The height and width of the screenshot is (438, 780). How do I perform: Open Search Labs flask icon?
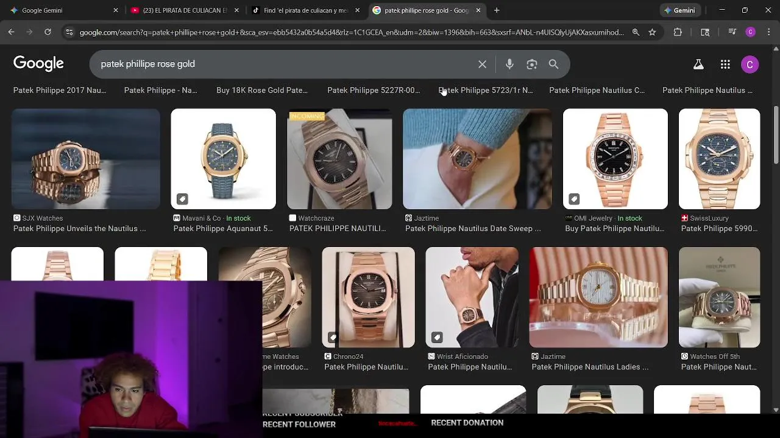tap(698, 64)
